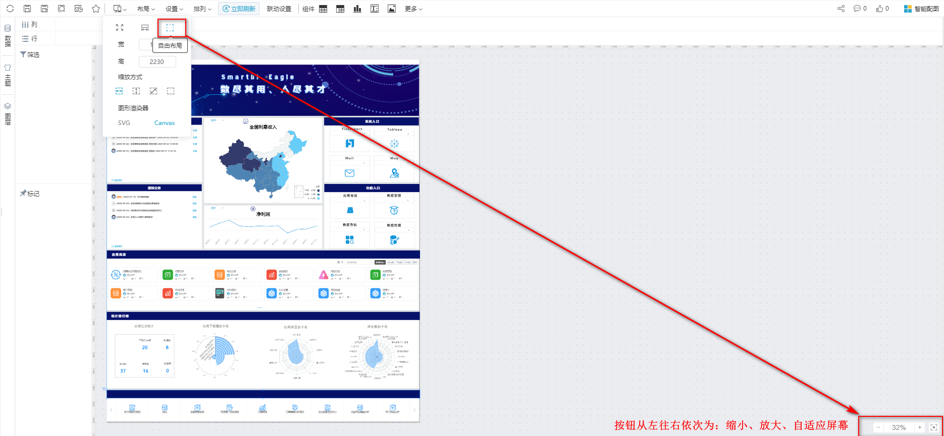This screenshot has width=944, height=436.
Task: Open the 设置 dropdown menu
Action: [174, 9]
